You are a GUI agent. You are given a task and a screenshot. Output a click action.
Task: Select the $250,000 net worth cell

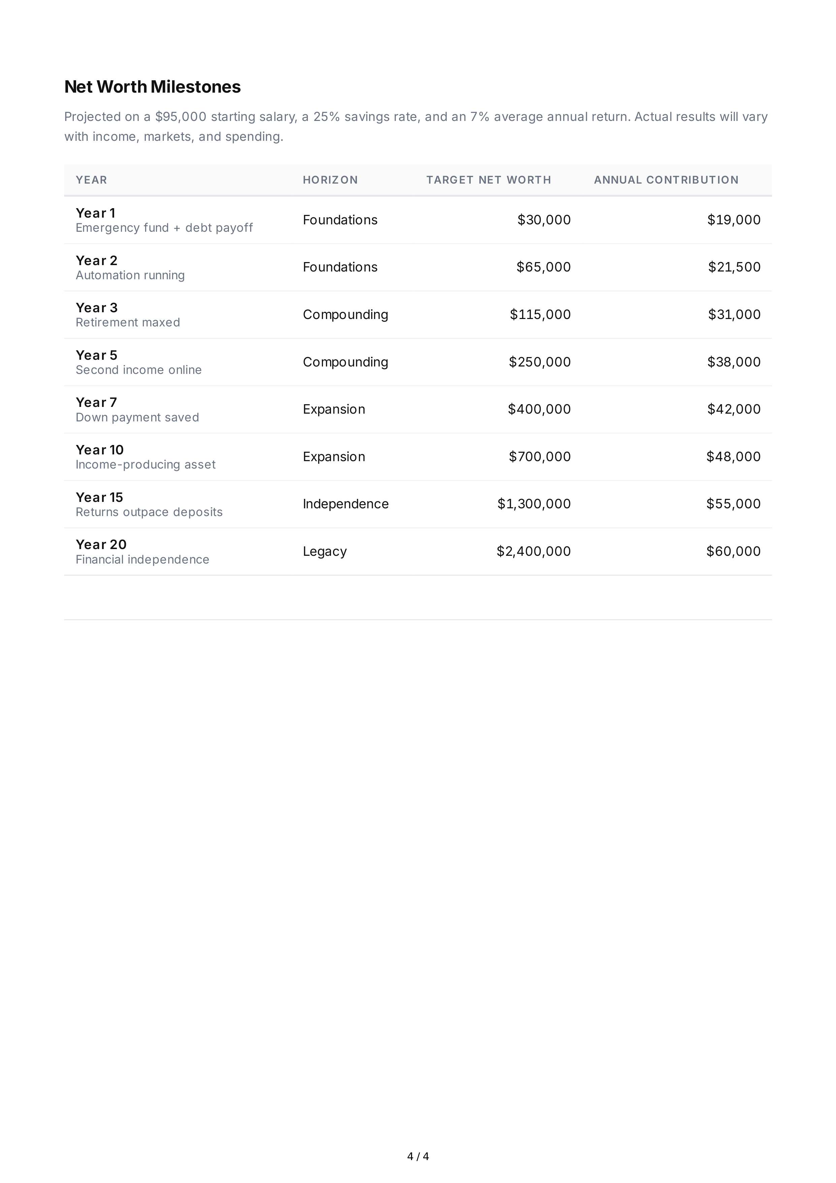[540, 362]
